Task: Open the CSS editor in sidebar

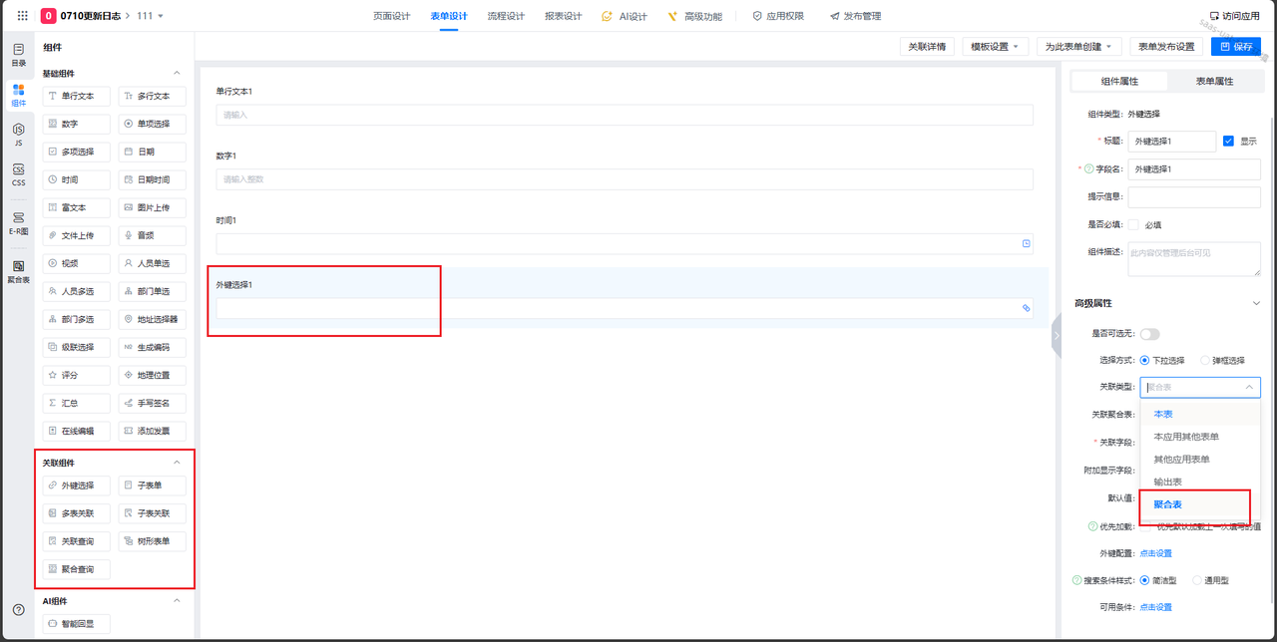Action: coord(18,175)
